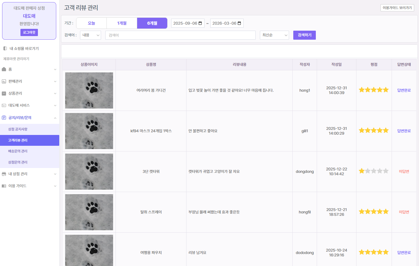This screenshot has width=419, height=266.
Task: Click the 내 상점 관리 store icon
Action: coord(4,174)
